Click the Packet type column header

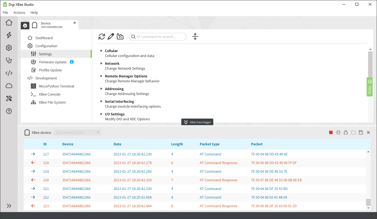click(x=210, y=144)
